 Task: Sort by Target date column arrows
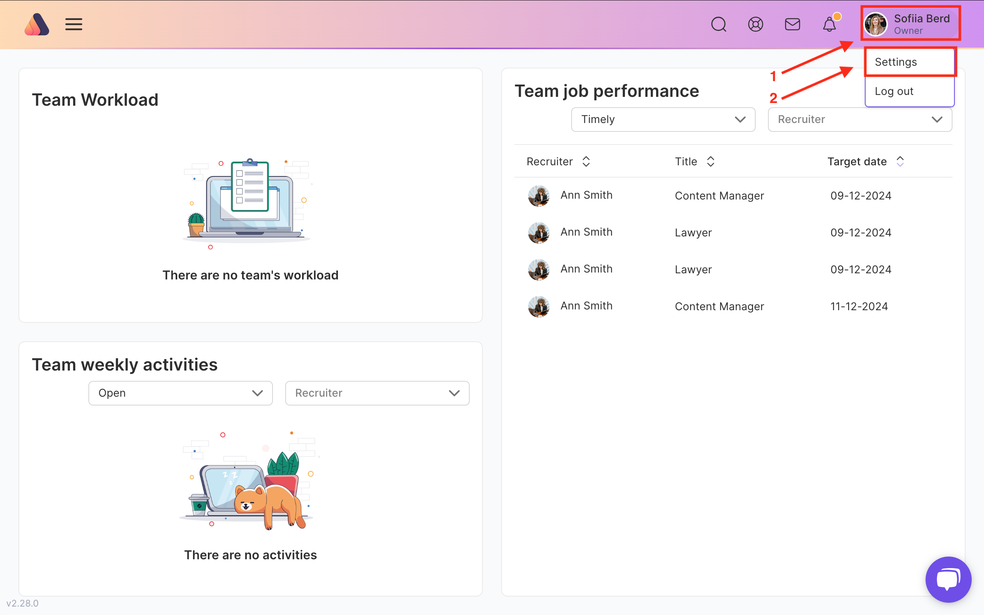coord(900,161)
